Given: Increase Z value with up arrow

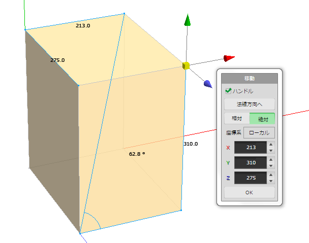Looking at the screenshot, I should pyautogui.click(x=271, y=175).
